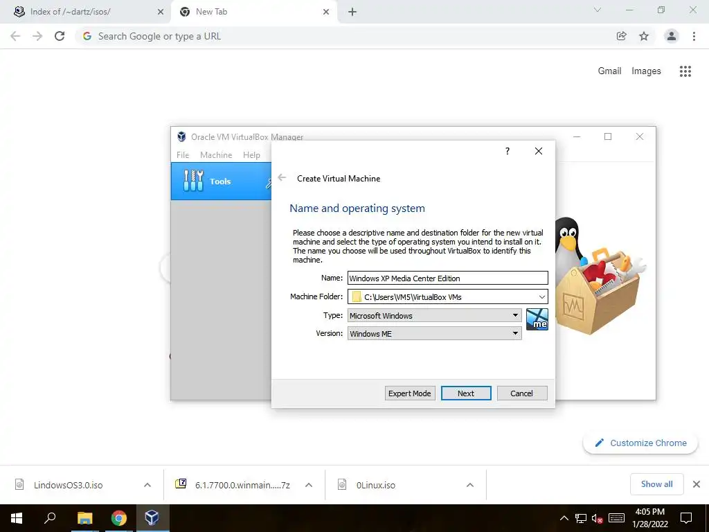709x532 pixels.
Task: Click Show all downloads
Action: (656, 484)
